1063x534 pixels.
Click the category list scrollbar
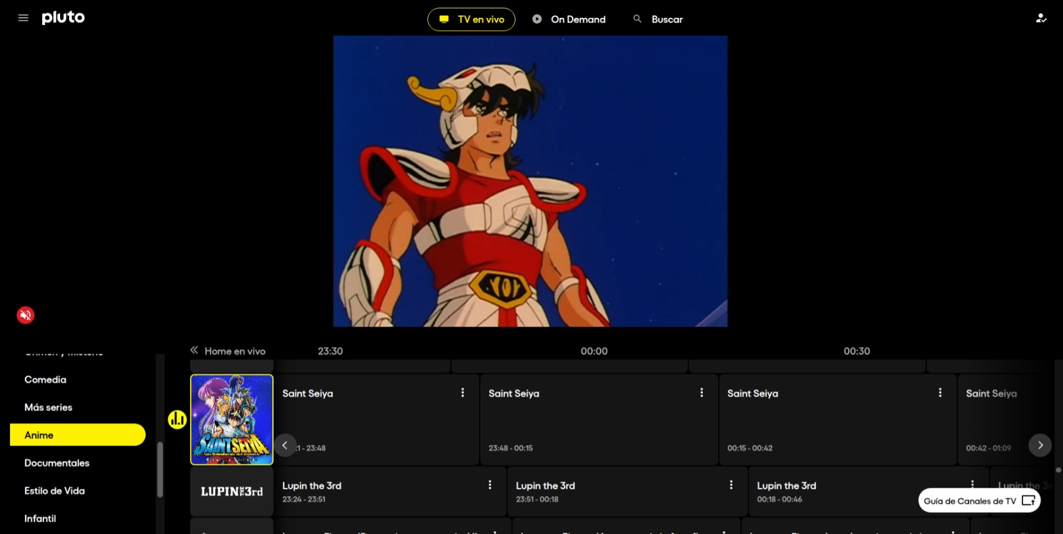160,469
